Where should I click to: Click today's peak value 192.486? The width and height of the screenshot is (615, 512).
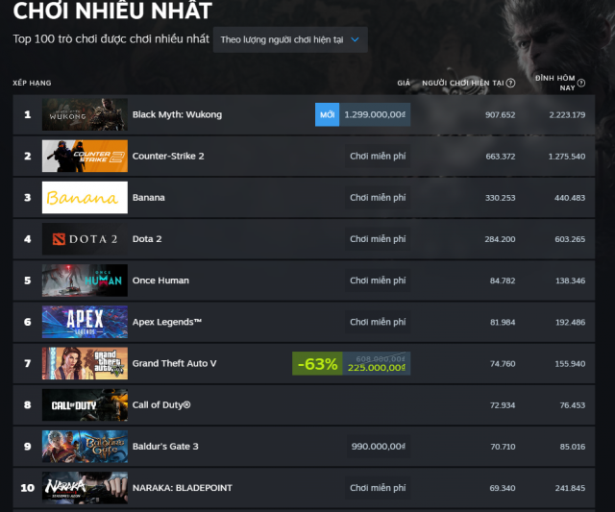point(570,322)
